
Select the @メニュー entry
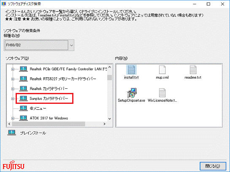38,108
